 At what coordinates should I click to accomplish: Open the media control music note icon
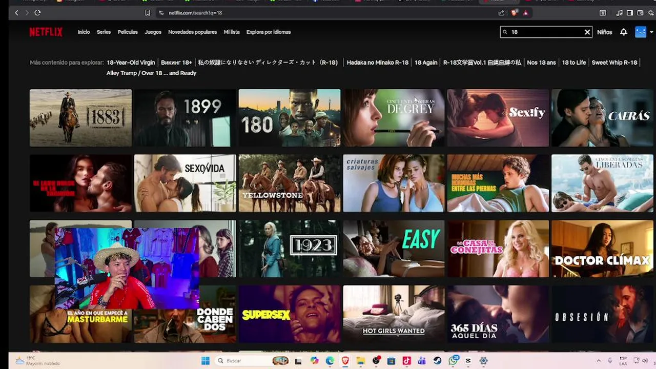[x=620, y=13]
